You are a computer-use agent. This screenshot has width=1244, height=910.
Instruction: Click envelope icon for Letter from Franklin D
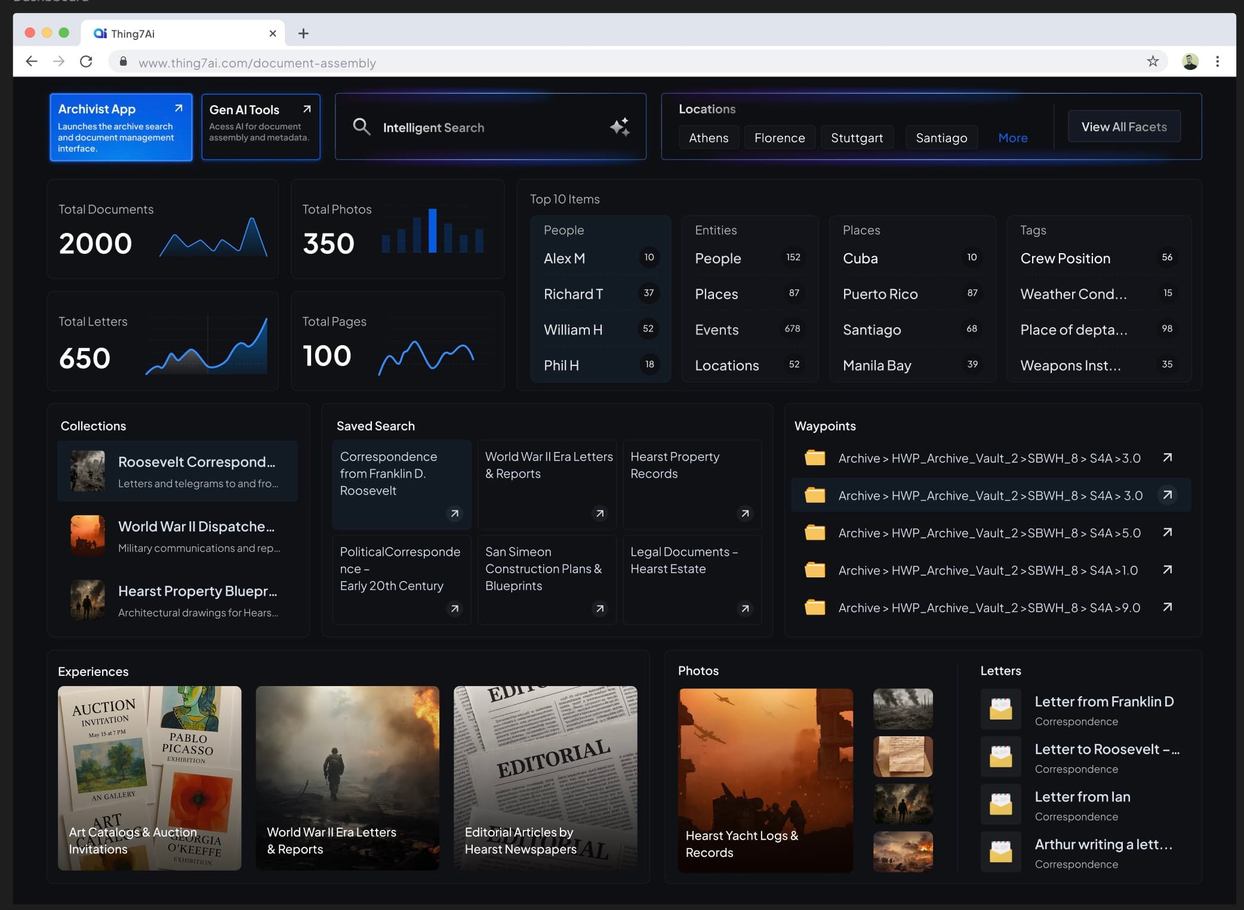[1001, 709]
